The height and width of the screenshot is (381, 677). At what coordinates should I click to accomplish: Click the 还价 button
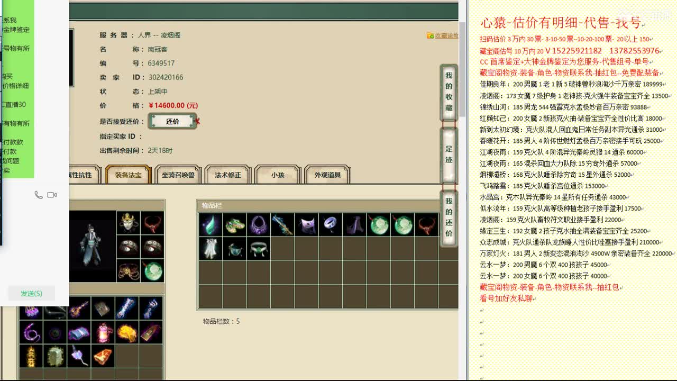pyautogui.click(x=172, y=121)
